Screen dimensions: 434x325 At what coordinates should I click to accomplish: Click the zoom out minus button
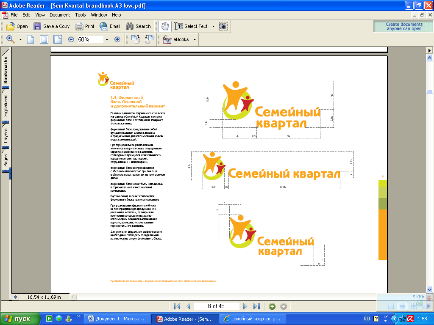click(71, 39)
